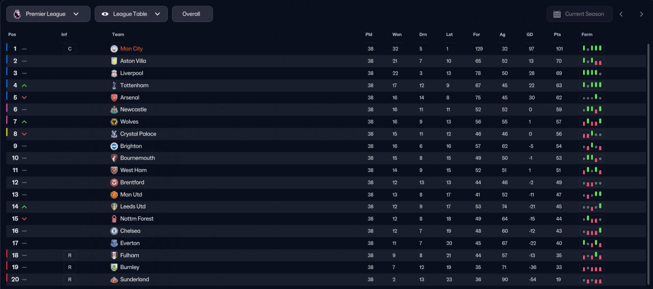Click the Chelsea club badge icon

pyautogui.click(x=114, y=231)
